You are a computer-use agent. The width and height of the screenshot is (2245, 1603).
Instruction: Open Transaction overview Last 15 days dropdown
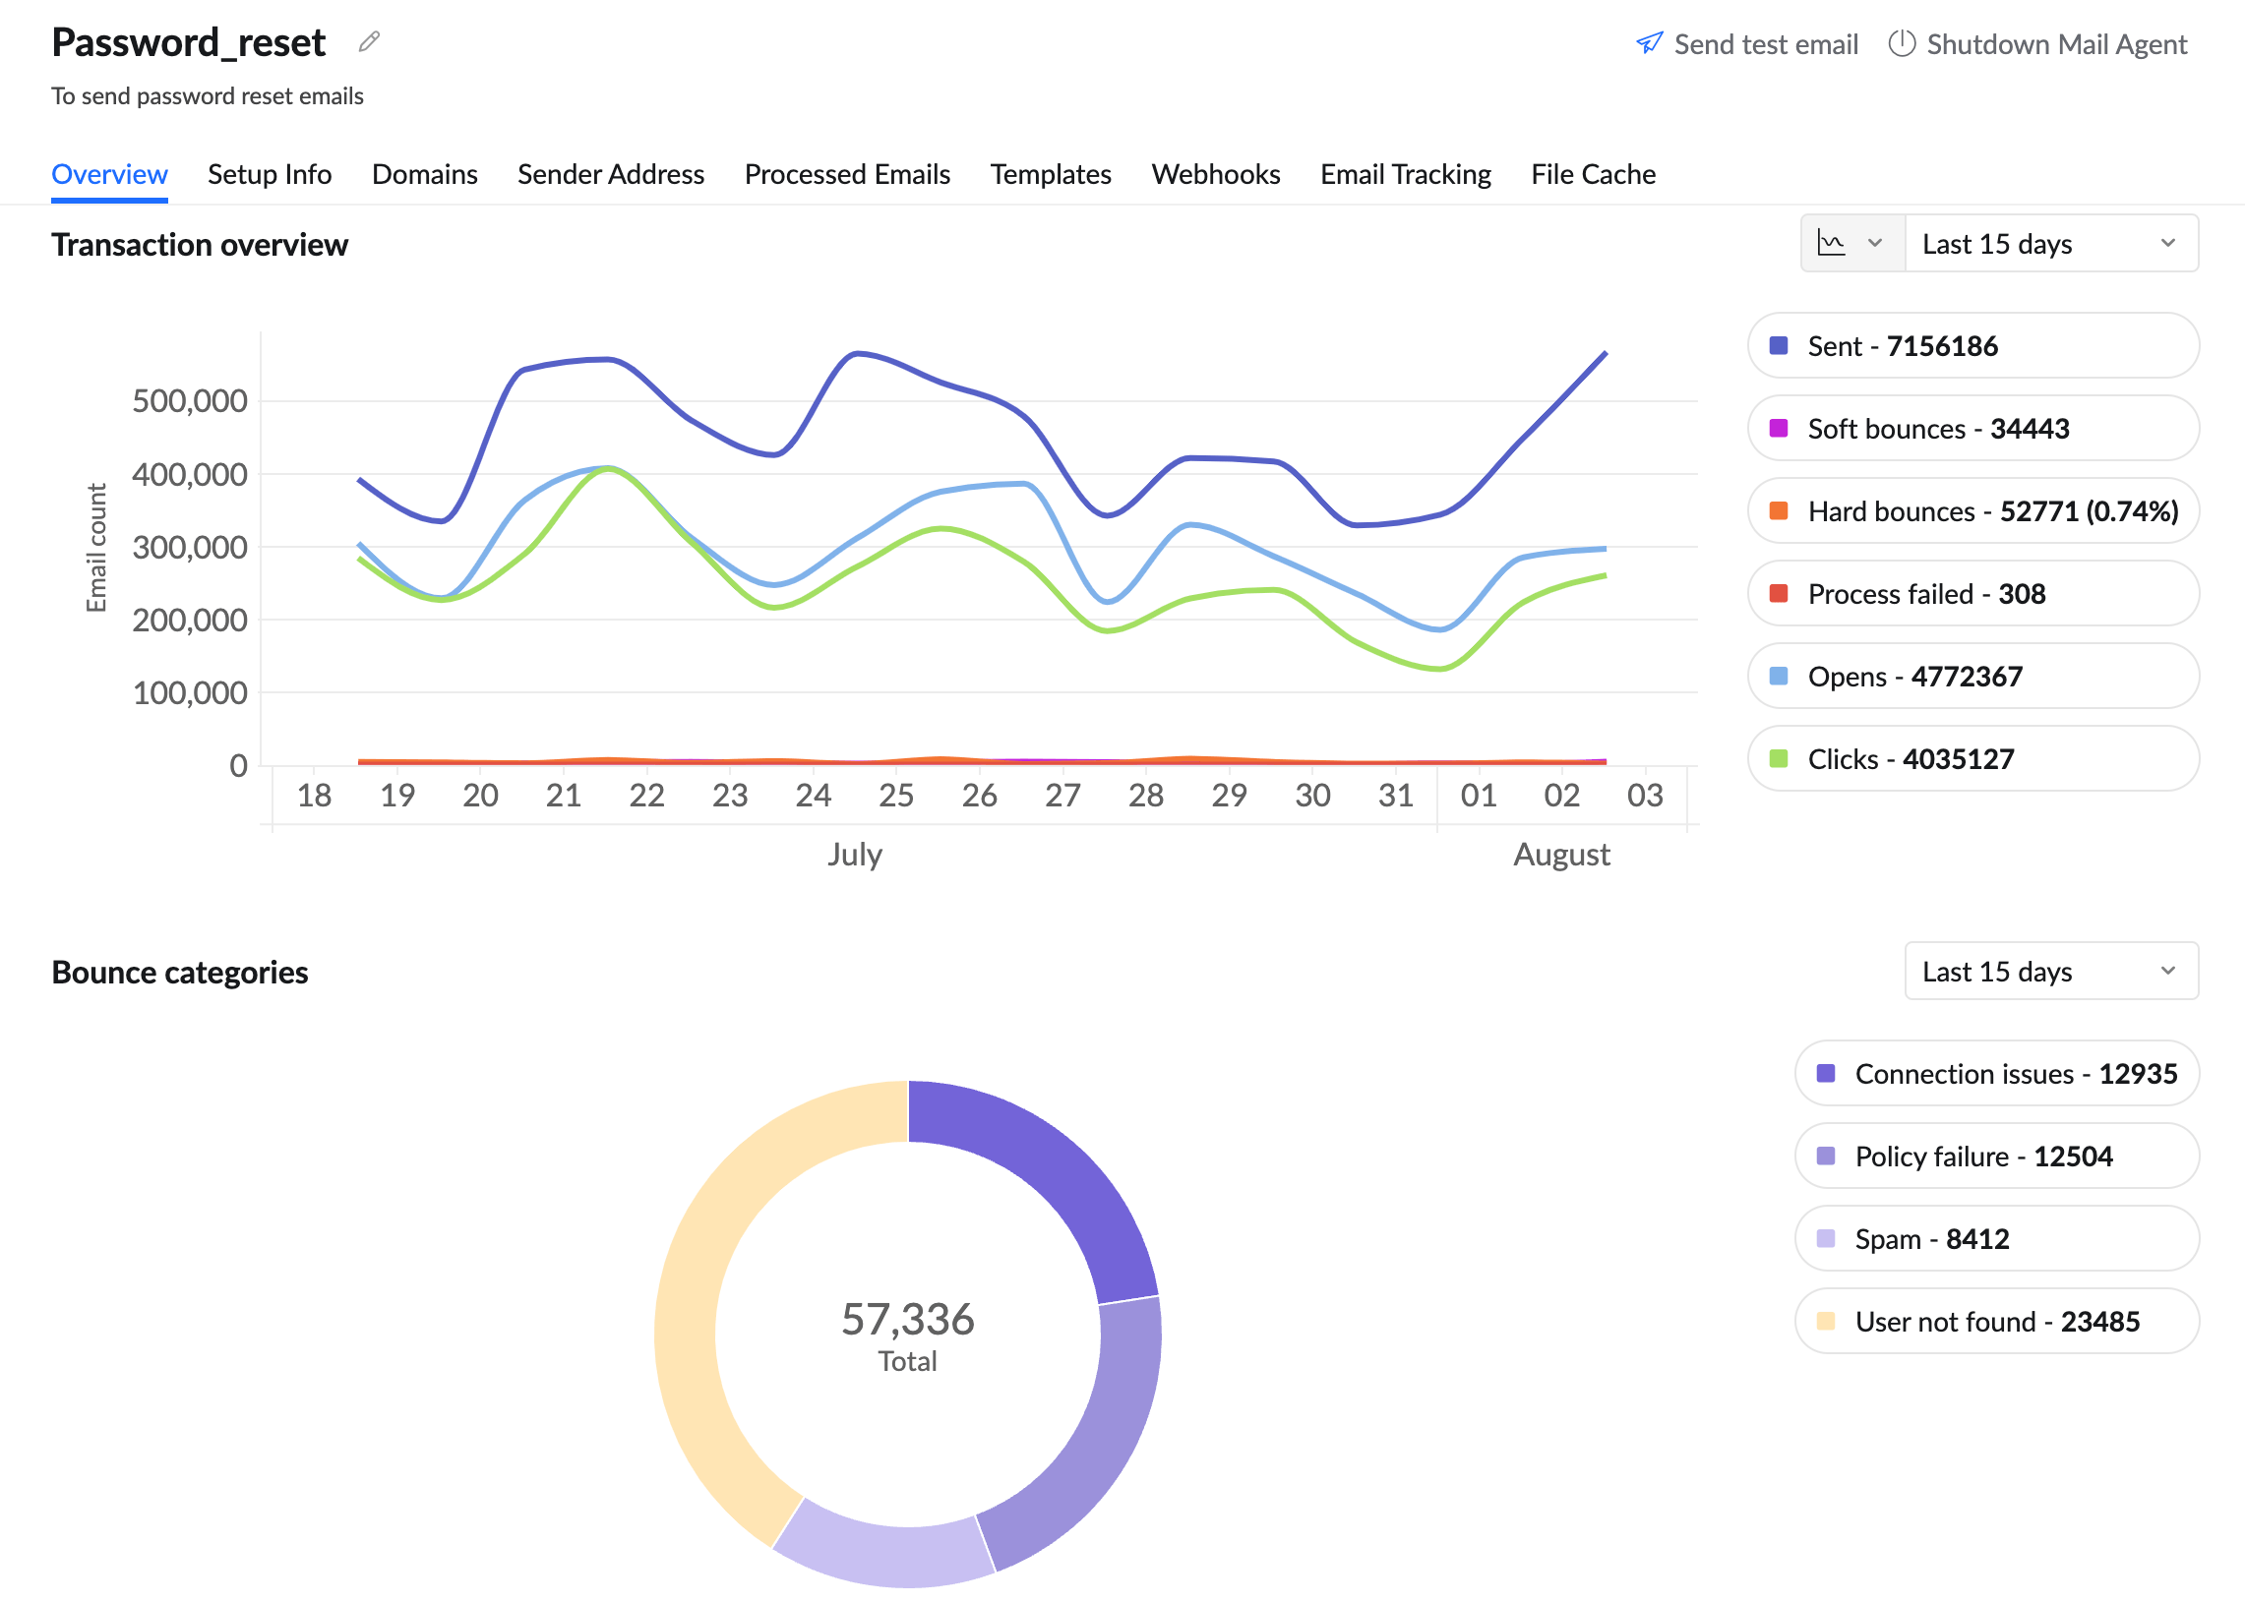(2049, 243)
